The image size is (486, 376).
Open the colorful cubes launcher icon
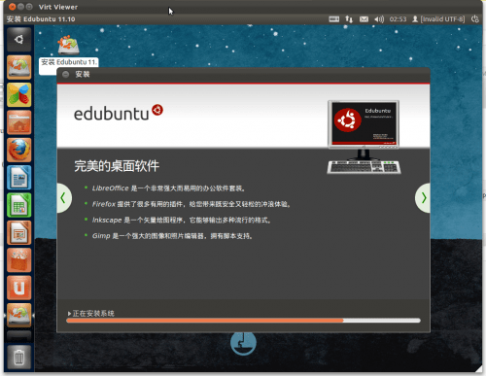[19, 94]
